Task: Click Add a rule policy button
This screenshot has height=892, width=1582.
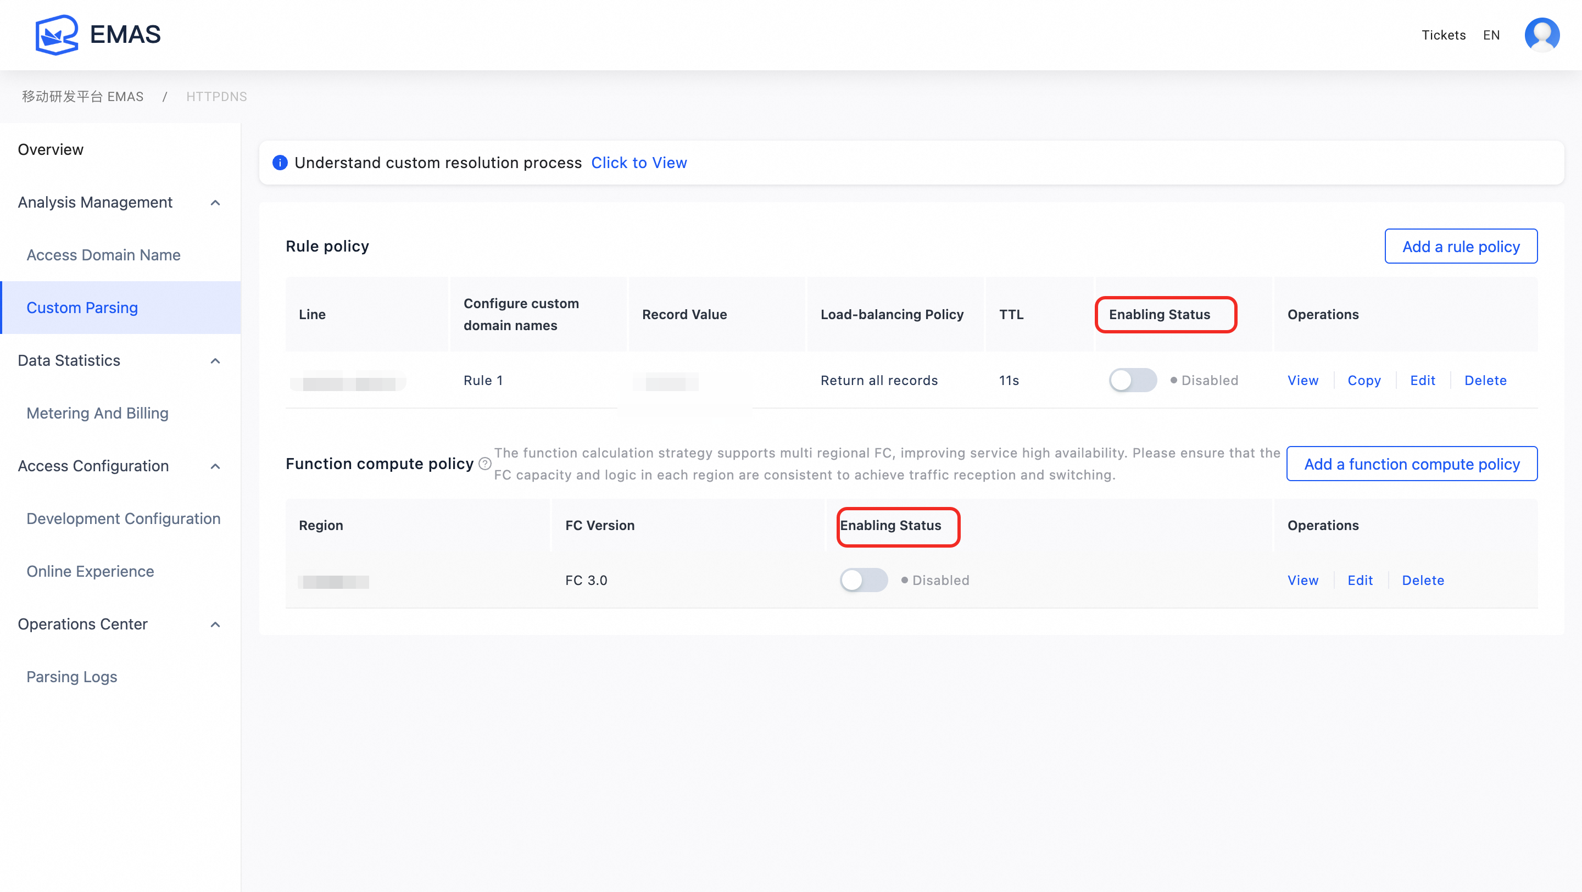Action: click(x=1461, y=246)
